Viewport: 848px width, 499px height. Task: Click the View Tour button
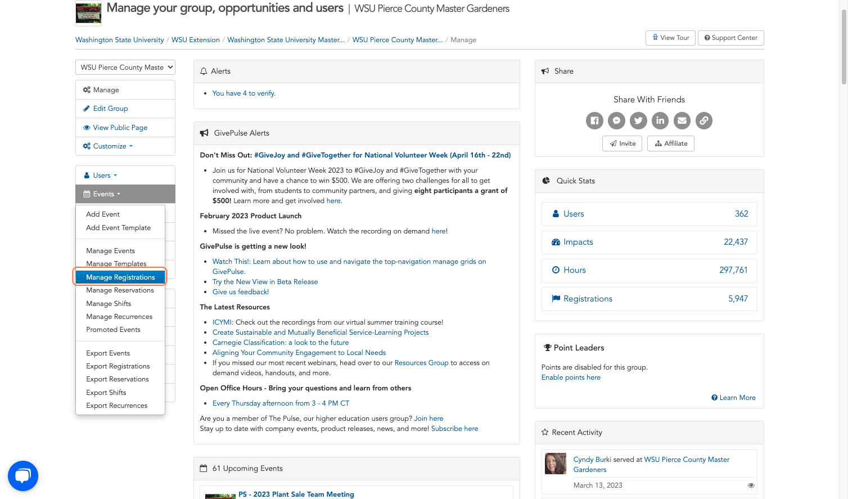pyautogui.click(x=670, y=38)
